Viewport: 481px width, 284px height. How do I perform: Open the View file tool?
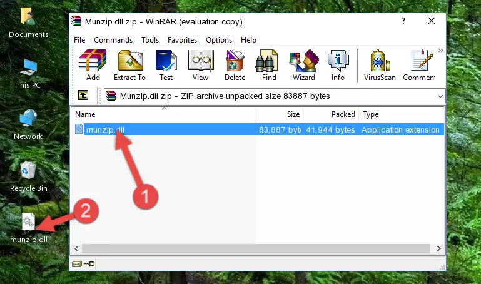pyautogui.click(x=201, y=65)
